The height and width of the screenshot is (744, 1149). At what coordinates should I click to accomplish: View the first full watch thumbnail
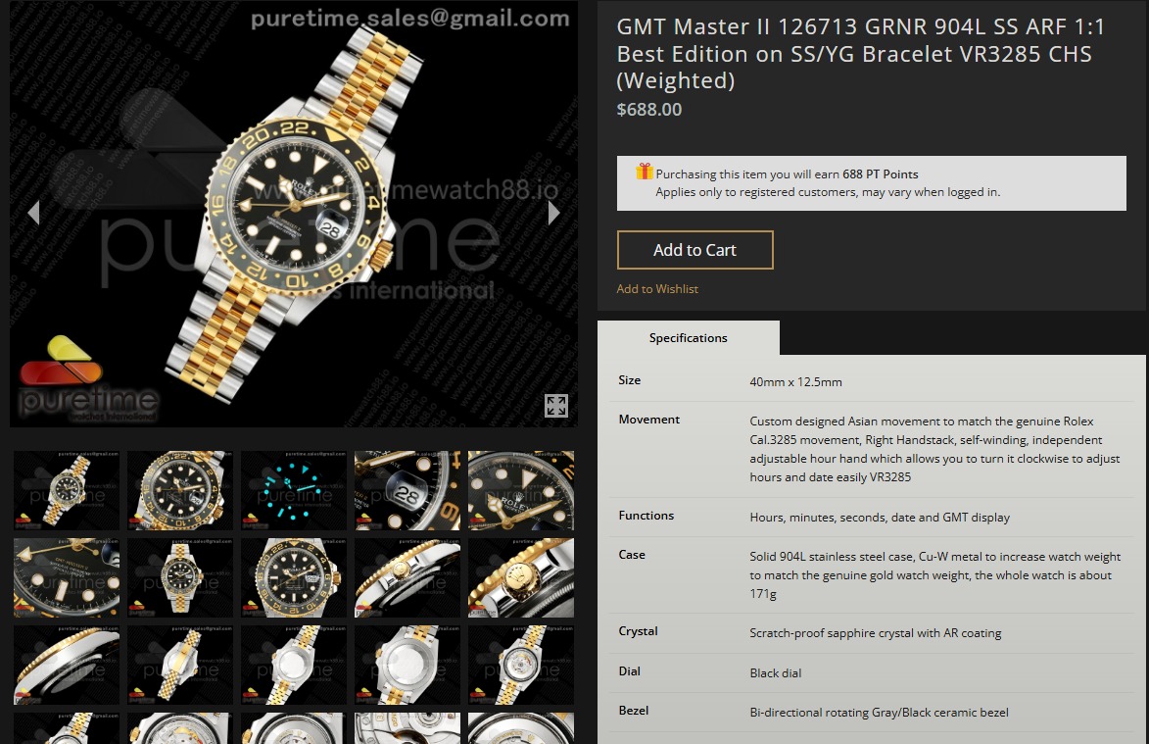[67, 490]
